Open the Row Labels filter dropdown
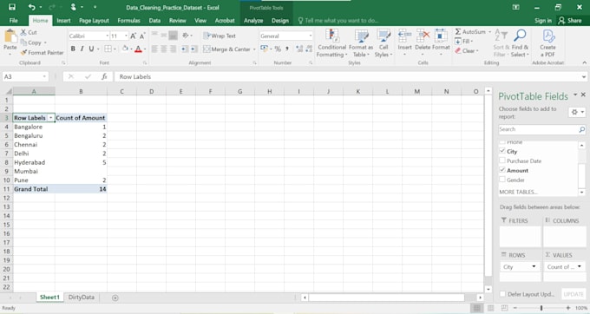Viewport: 590px width, 314px height. pos(51,118)
